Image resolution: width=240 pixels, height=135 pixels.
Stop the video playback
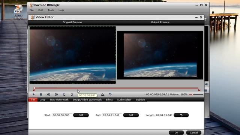click(x=41, y=94)
